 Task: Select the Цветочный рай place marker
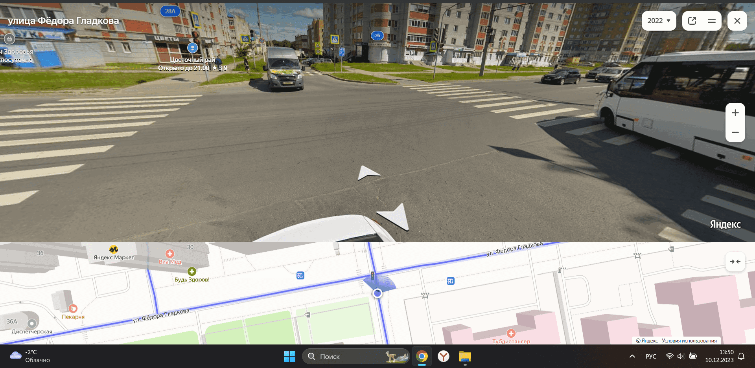point(192,48)
